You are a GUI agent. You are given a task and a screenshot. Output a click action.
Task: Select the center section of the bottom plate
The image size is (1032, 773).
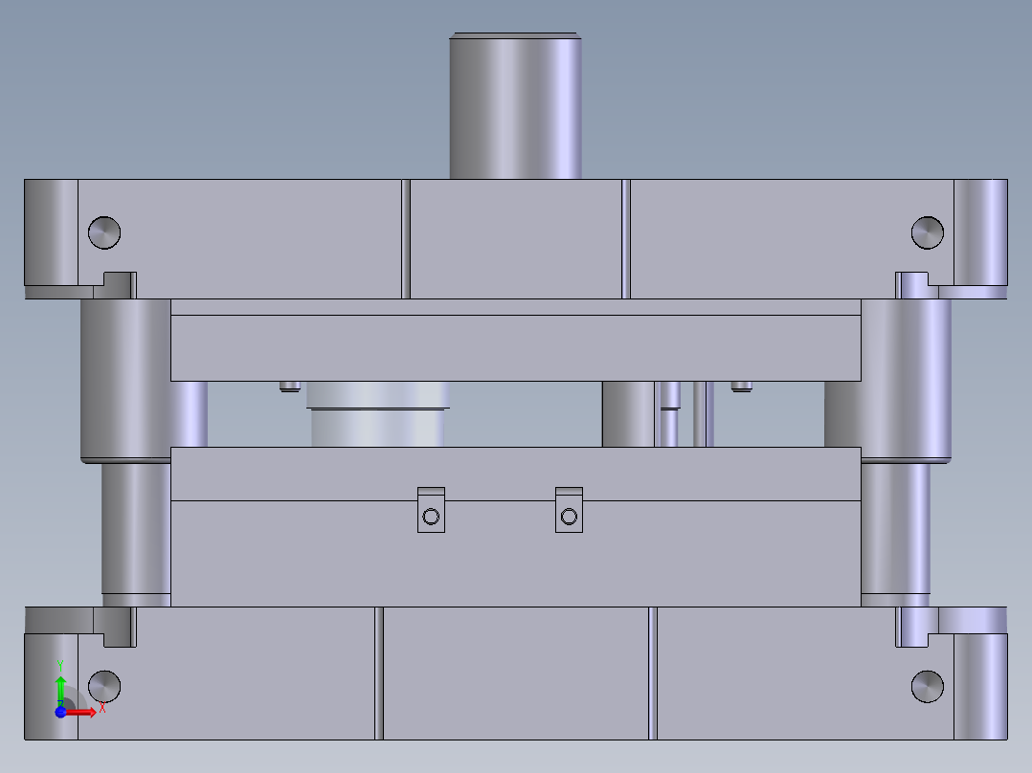515,674
